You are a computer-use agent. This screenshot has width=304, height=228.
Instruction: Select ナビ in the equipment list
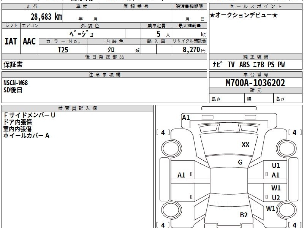click(x=218, y=65)
